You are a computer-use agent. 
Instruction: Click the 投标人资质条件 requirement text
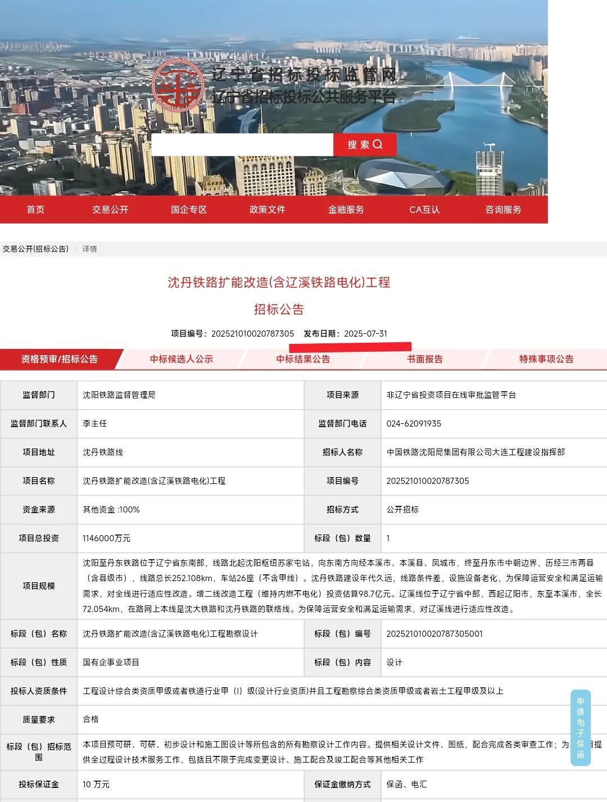coord(293,691)
